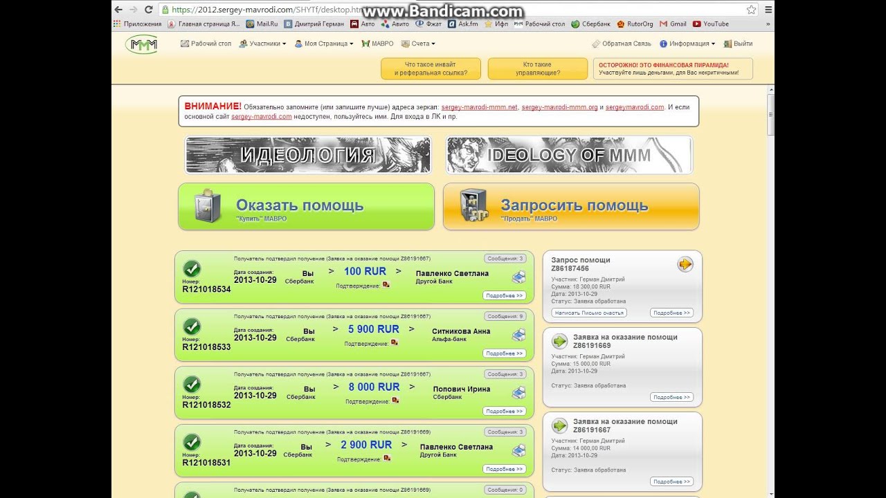This screenshot has height=498, width=886.
Task: Click green checkmark for order R121018534
Action: coord(192,269)
